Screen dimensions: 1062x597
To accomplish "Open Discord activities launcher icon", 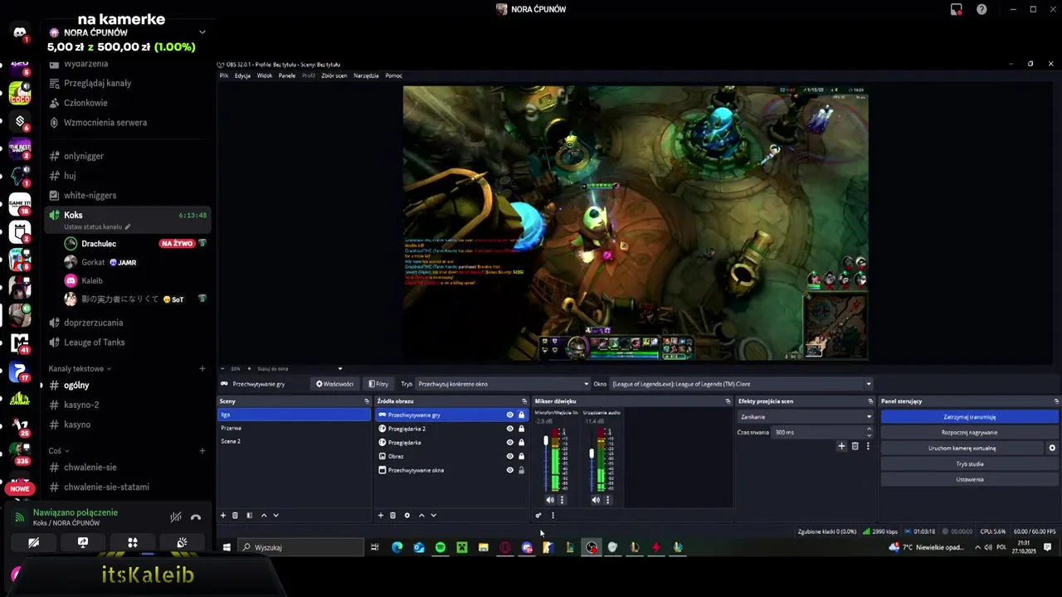I will coord(132,542).
